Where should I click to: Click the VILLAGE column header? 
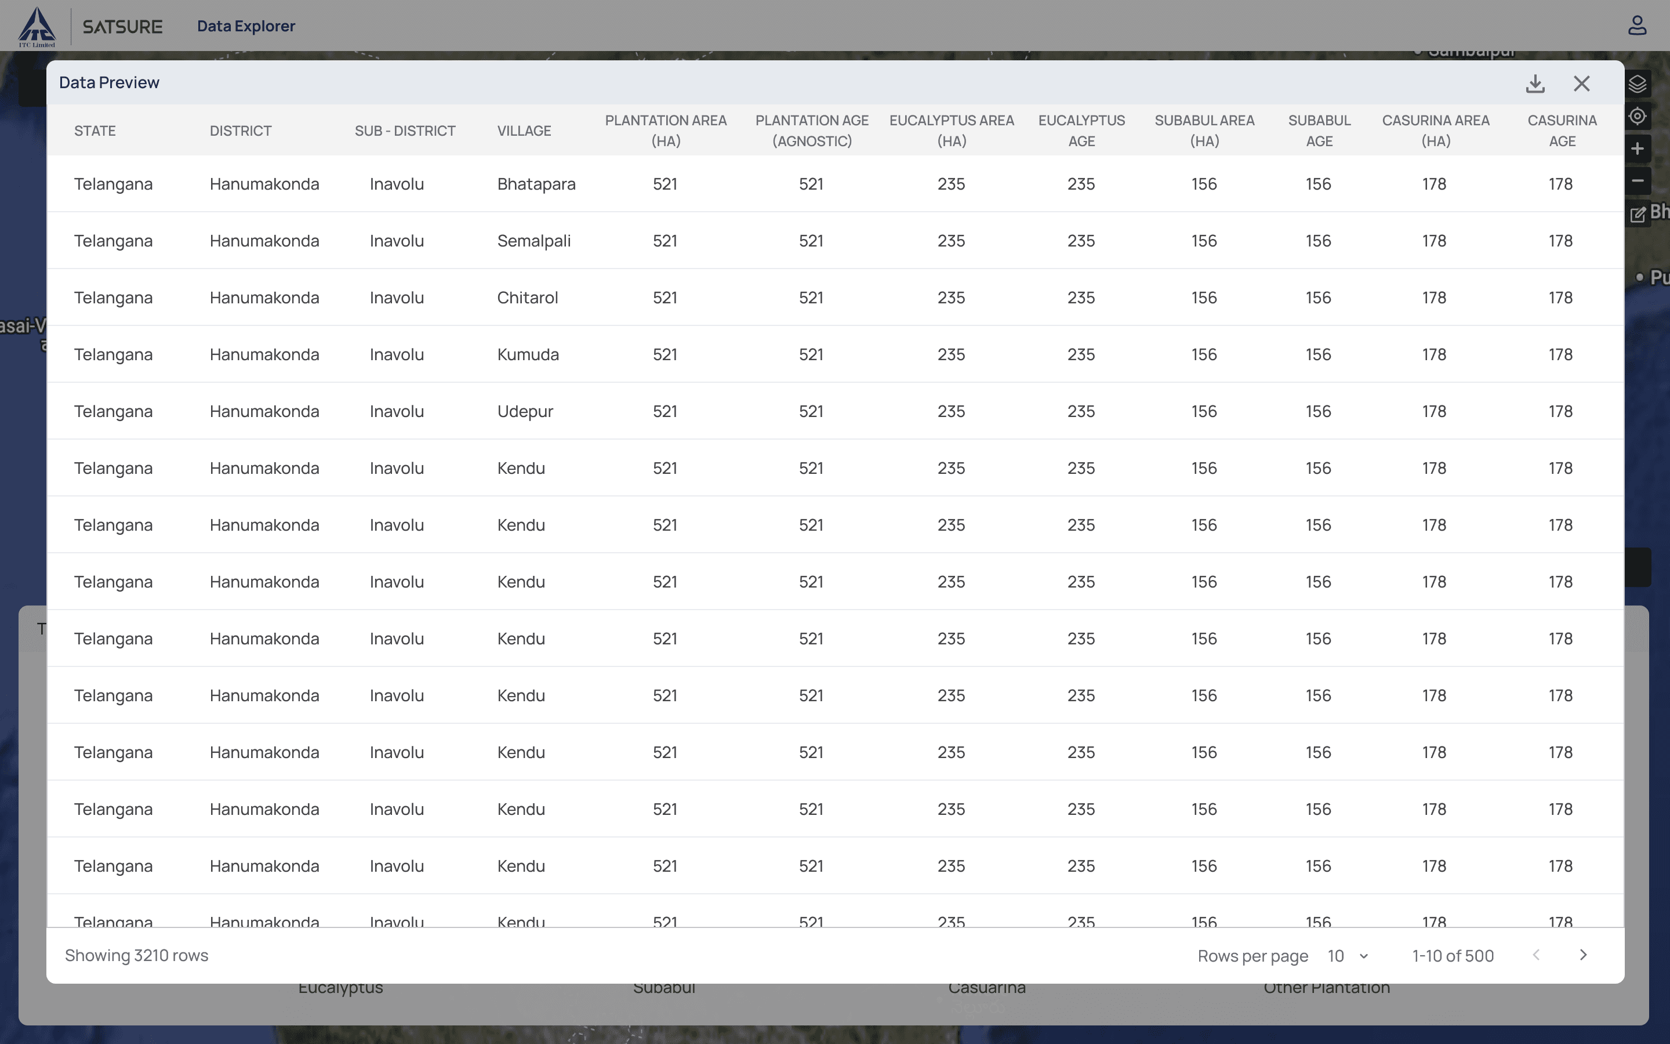524,130
